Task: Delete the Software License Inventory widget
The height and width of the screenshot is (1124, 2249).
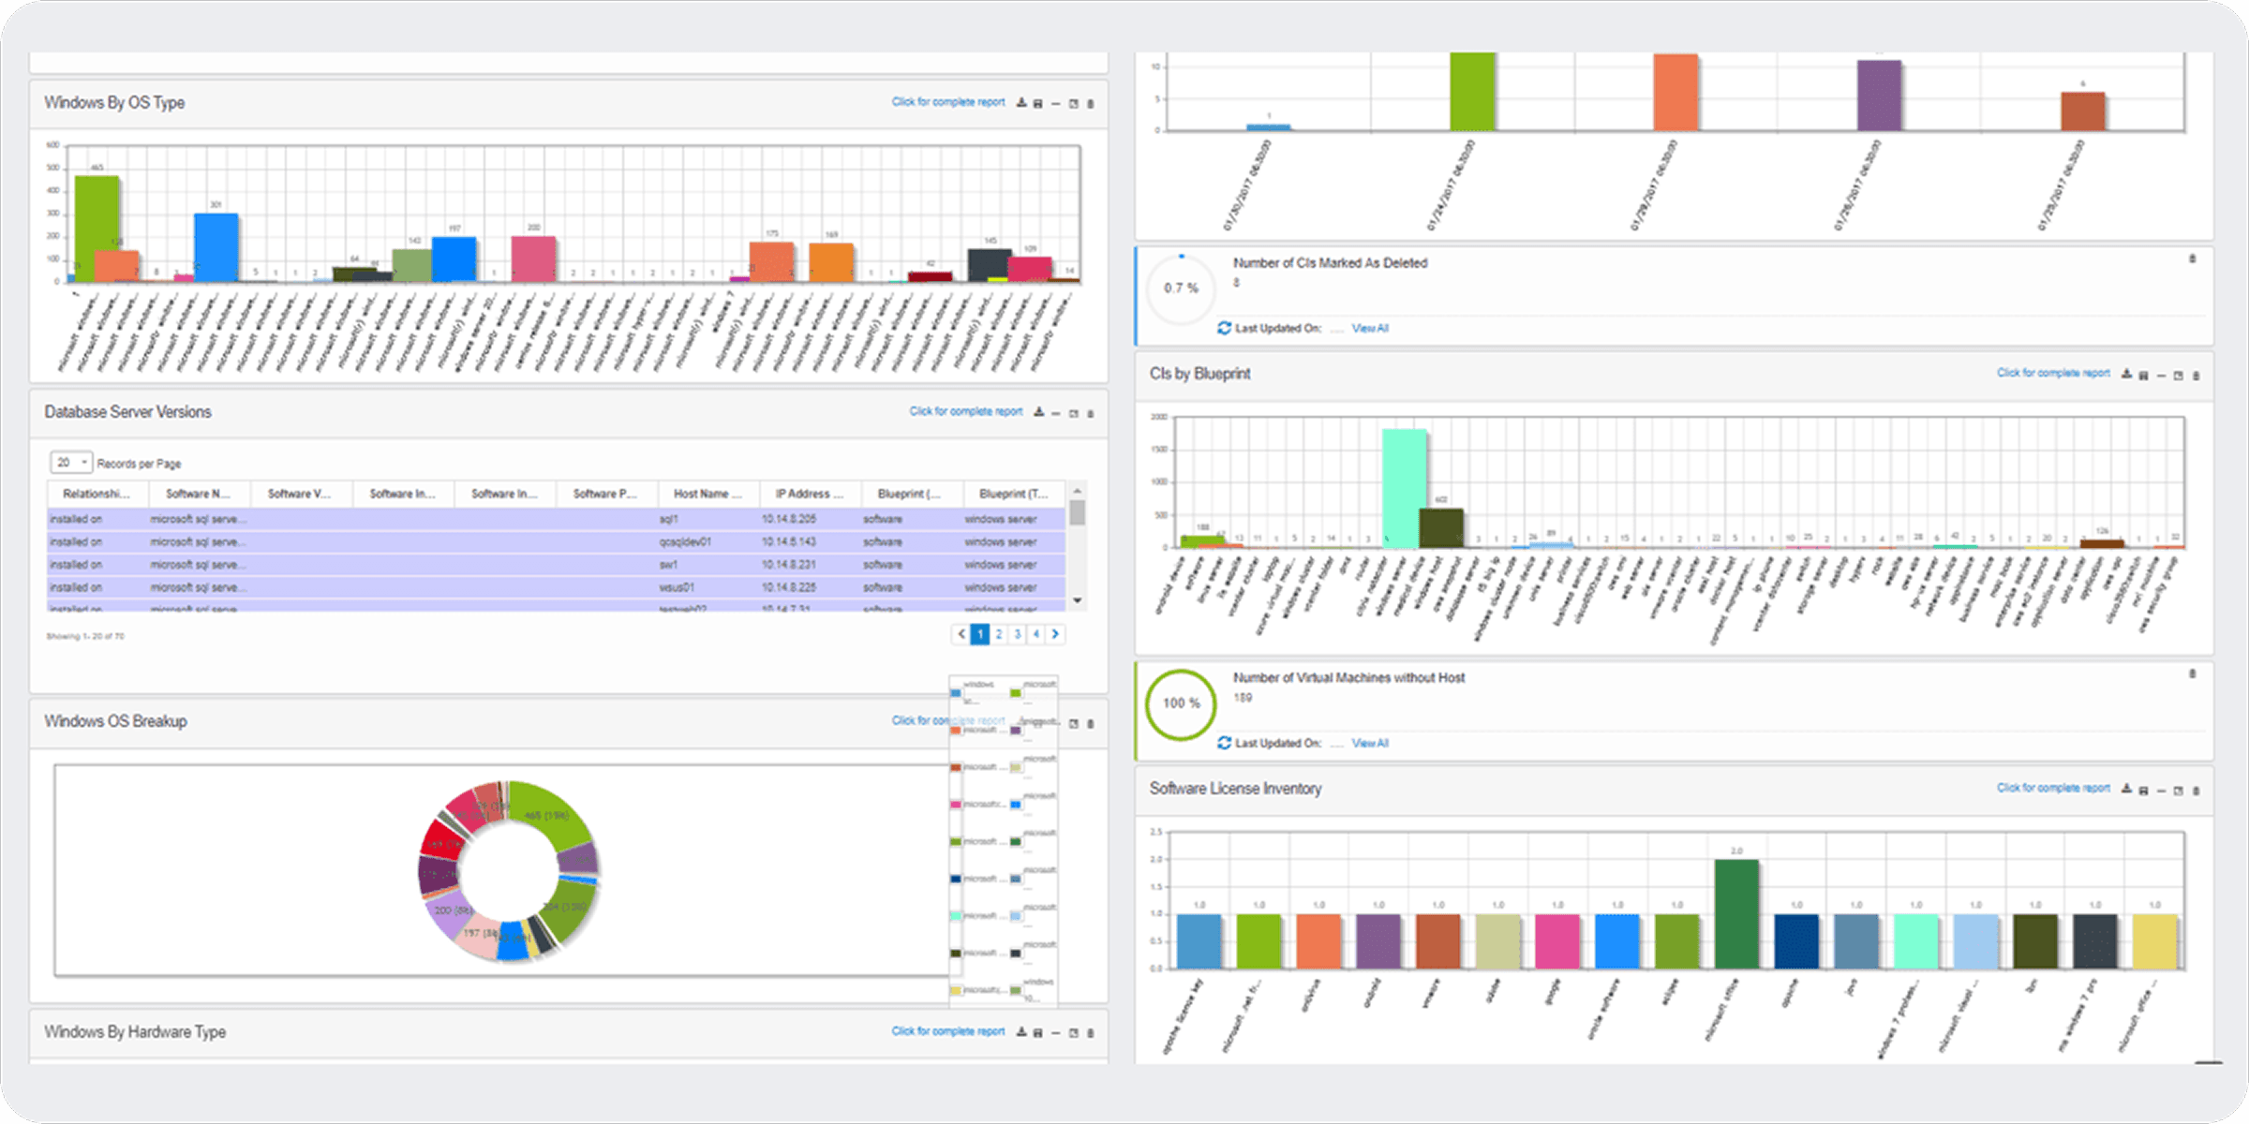Action: (x=2197, y=790)
